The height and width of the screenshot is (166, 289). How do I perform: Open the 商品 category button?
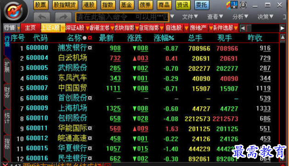coord(164,5)
